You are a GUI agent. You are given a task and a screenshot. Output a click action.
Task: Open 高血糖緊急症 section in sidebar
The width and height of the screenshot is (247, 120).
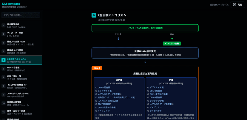click(x=21, y=26)
